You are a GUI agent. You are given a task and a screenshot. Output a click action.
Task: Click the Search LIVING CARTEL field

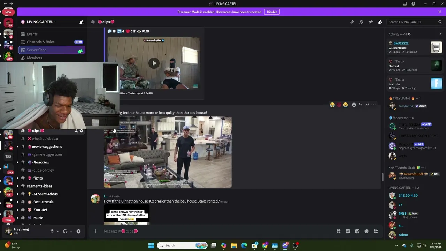415,22
